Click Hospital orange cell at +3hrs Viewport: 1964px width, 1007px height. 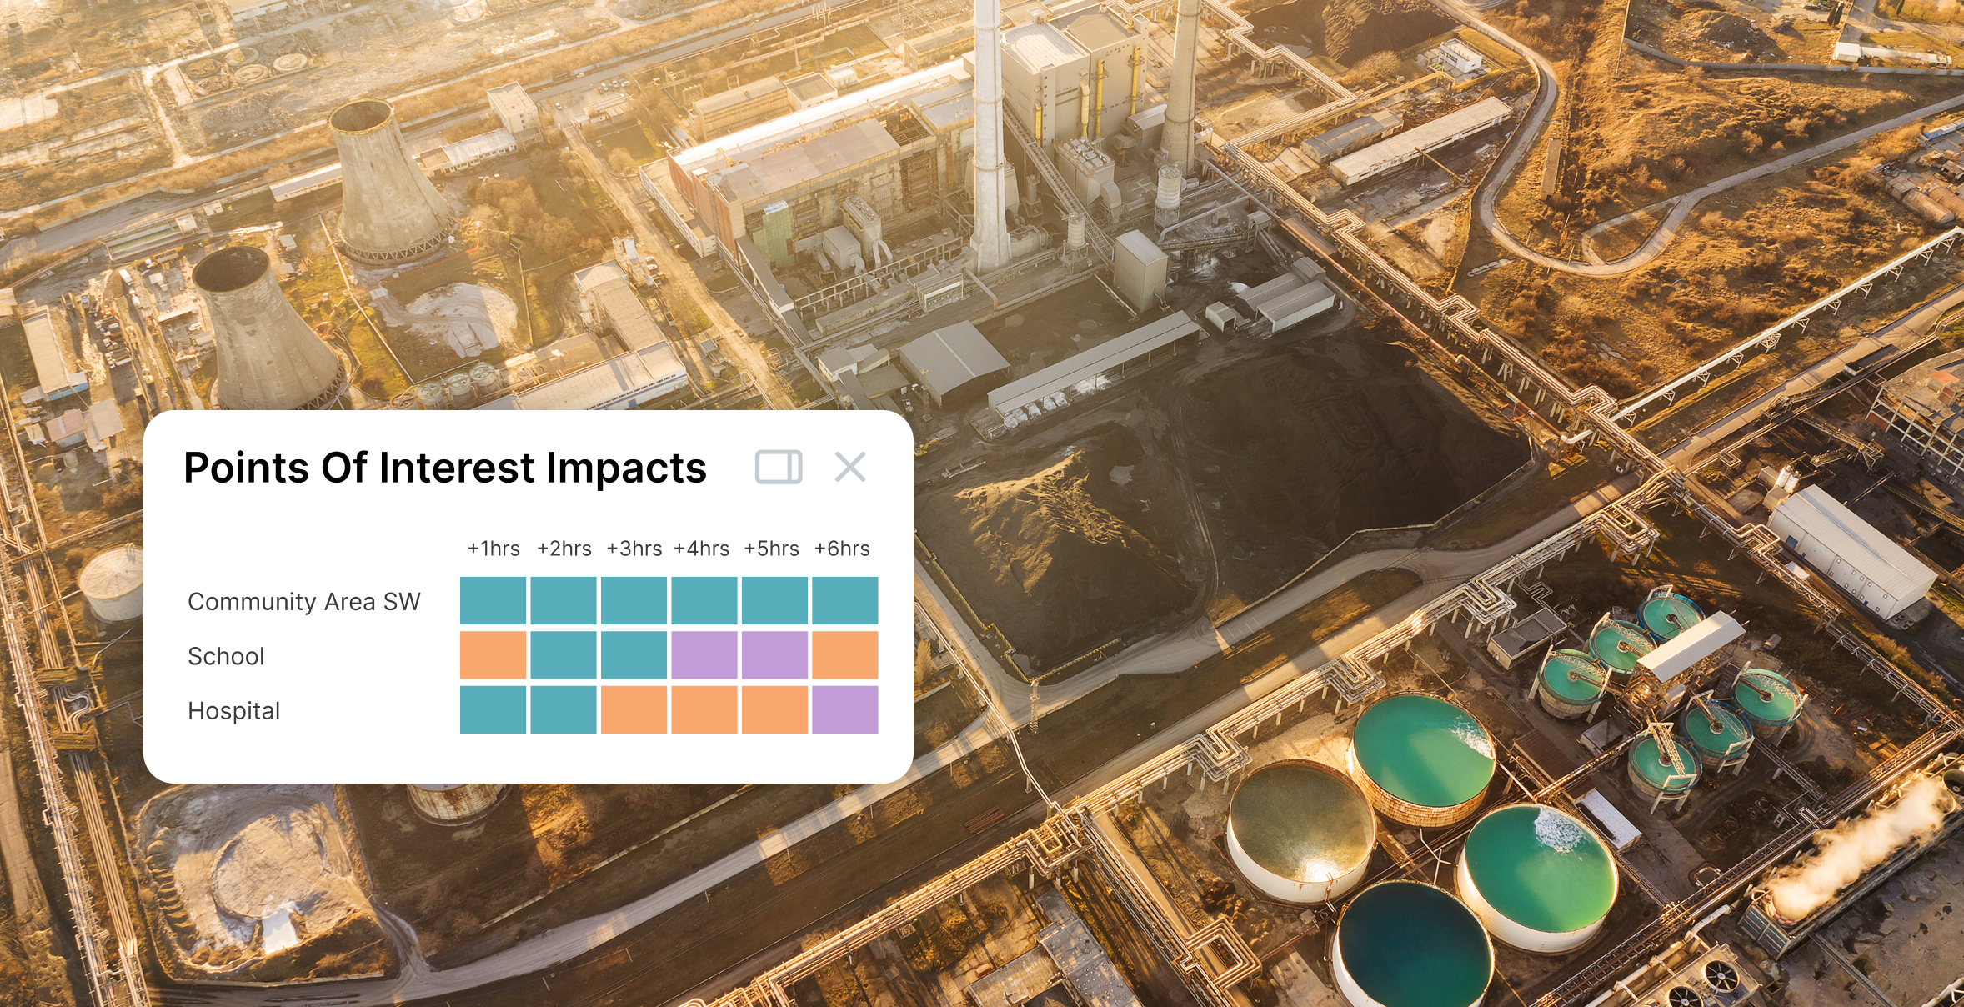[x=634, y=709]
